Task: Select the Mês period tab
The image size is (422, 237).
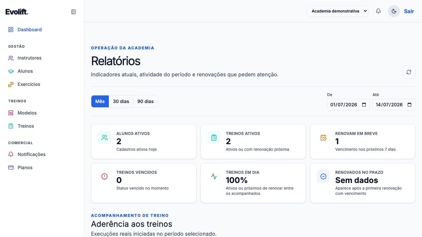Action: tap(100, 101)
